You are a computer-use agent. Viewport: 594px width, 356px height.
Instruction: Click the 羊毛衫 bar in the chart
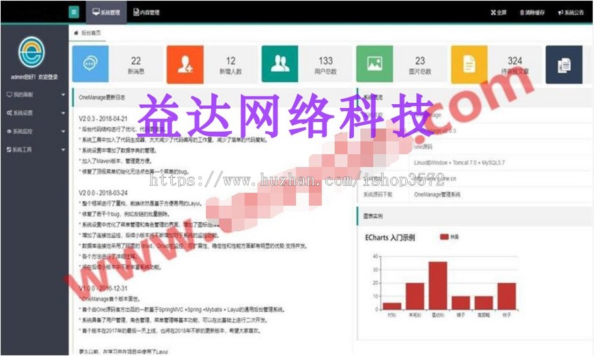[415, 296]
